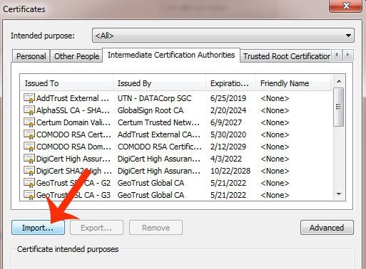Select the GeoTrust SSL CA - G2 text
Screen dimensions: 366x269
(73, 183)
